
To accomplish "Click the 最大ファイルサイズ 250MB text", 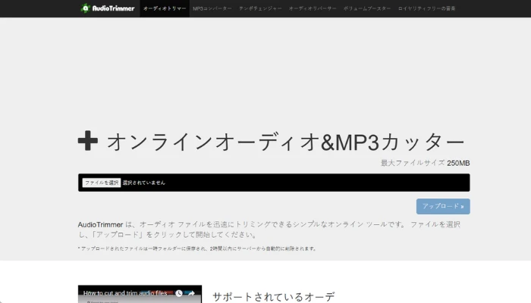I will pos(426,163).
